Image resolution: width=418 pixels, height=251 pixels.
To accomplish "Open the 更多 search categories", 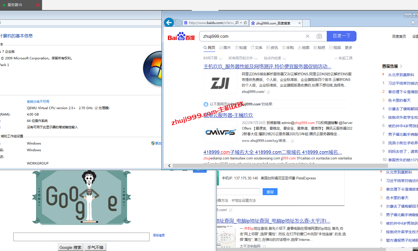I will coord(349,48).
